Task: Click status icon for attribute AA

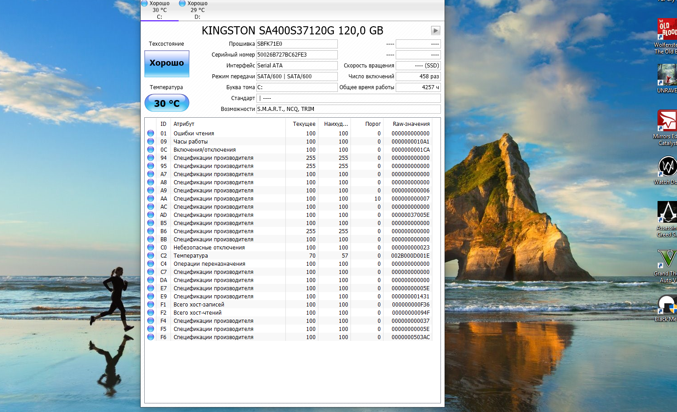Action: pos(151,199)
